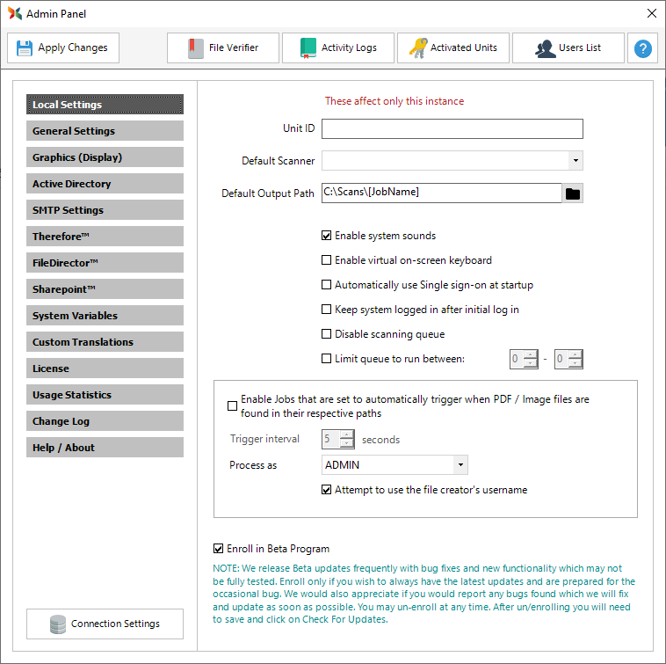The height and width of the screenshot is (664, 666).
Task: Increase the Trigger interval stepper value
Action: pos(347,434)
